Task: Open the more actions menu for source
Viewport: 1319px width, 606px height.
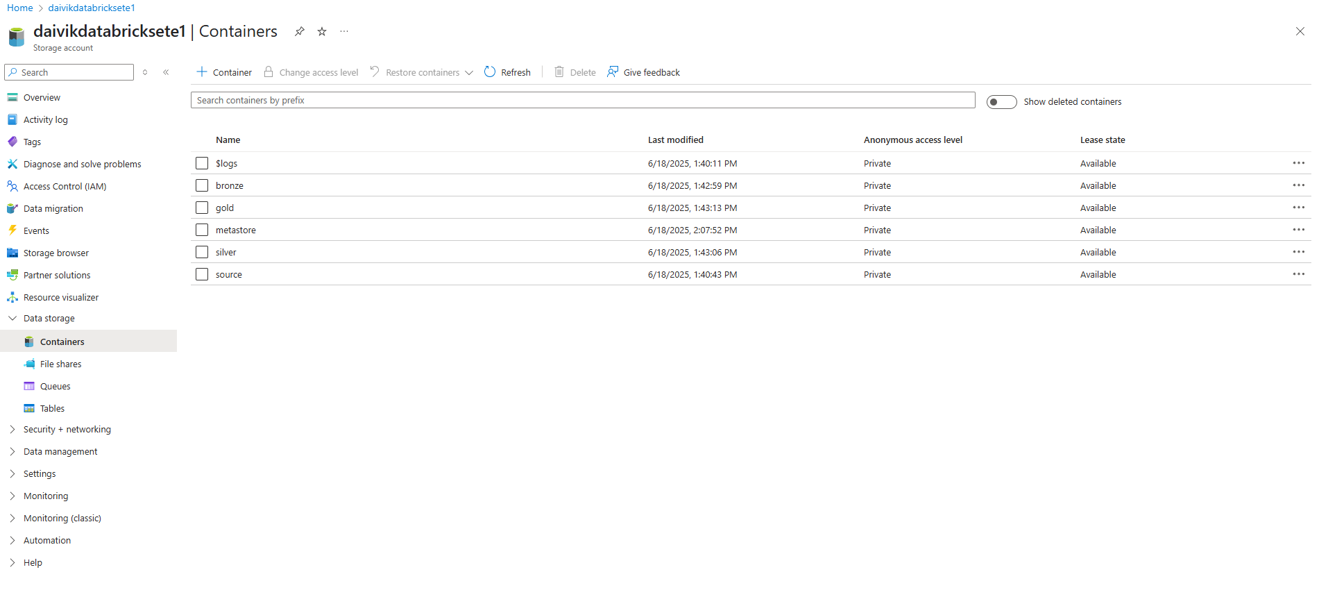Action: 1299,274
